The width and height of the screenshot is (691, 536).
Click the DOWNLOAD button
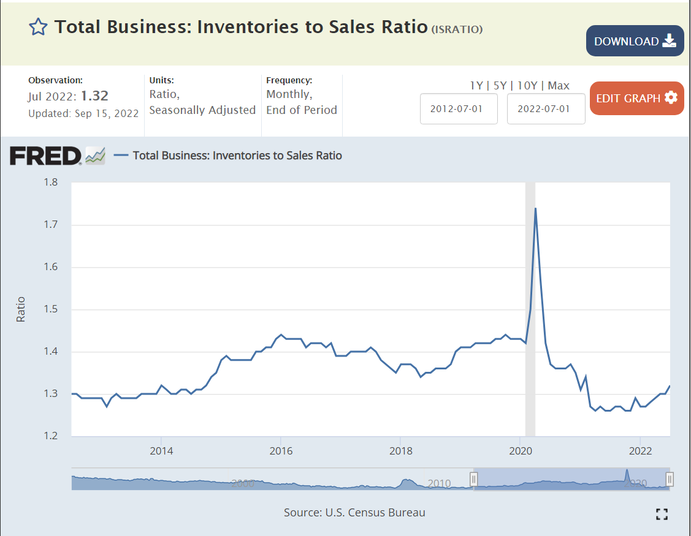pyautogui.click(x=635, y=41)
